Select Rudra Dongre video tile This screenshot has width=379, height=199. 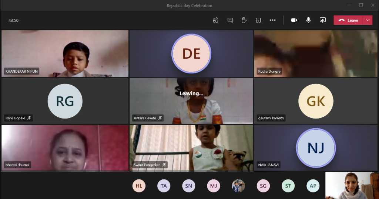pyautogui.click(x=315, y=54)
